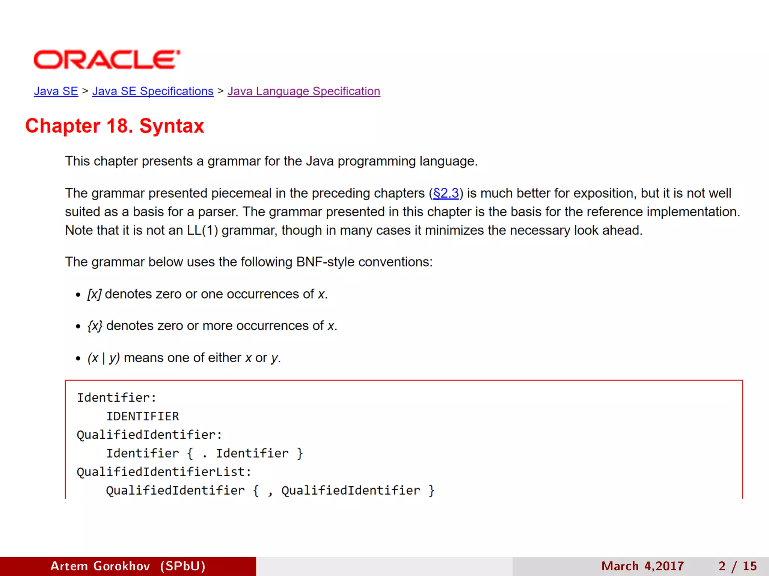Screen dimensions: 769x576
Task: Click the 2 / 15 slide counter
Action: coord(737,566)
